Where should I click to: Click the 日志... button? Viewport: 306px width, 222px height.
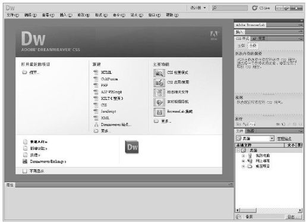294,217
